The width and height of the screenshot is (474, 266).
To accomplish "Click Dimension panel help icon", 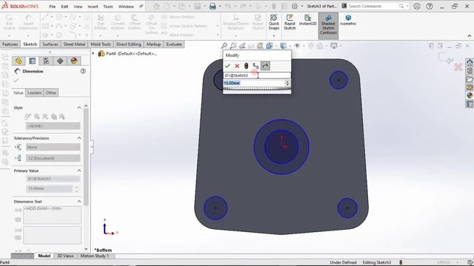I will tap(83, 71).
